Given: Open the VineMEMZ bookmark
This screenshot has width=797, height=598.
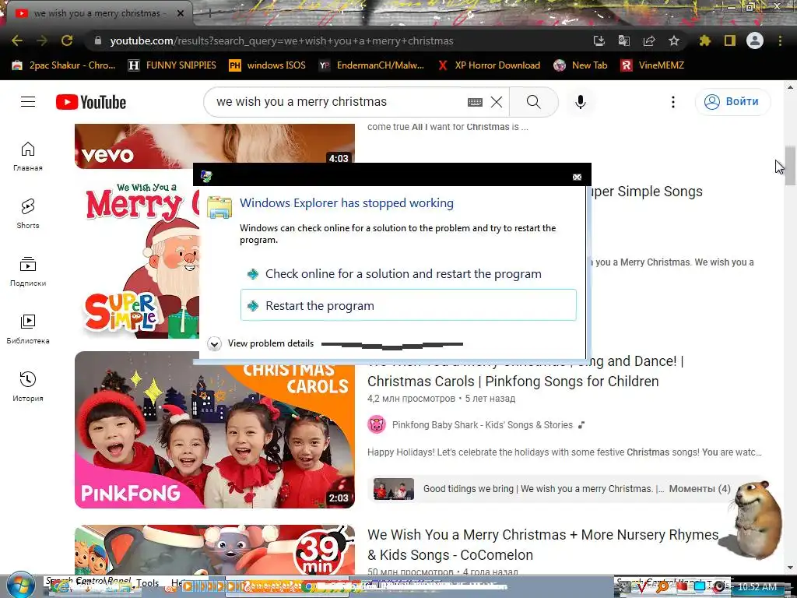Looking at the screenshot, I should (x=653, y=65).
